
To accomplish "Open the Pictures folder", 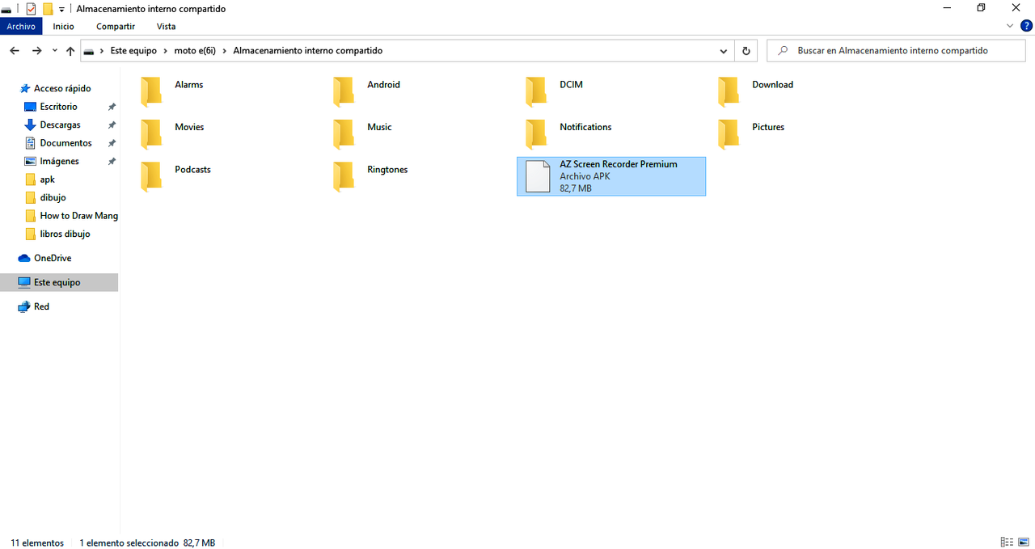I will 750,133.
